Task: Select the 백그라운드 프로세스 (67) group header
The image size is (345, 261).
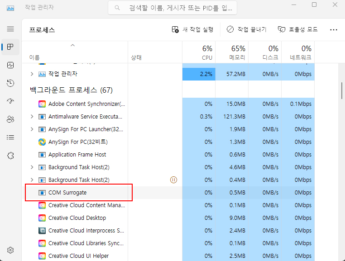Action: [71, 90]
